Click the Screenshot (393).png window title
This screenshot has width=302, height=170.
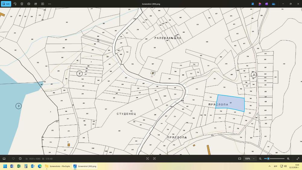tap(151, 4)
